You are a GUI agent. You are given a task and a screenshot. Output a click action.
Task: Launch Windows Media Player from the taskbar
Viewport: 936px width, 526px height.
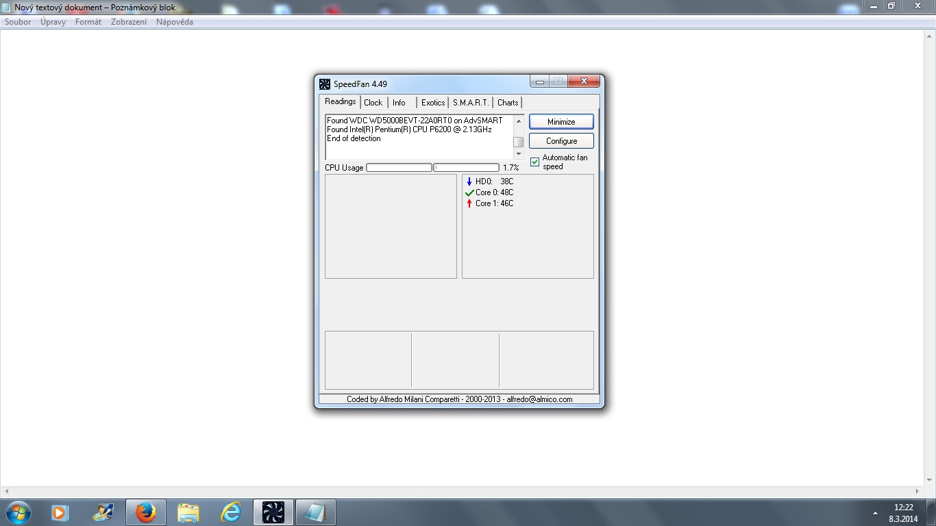[x=60, y=512]
